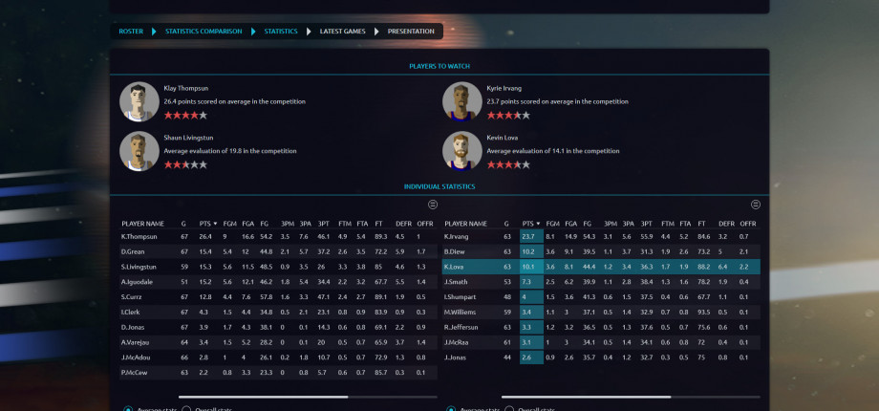Sort left table by DEFR column
The height and width of the screenshot is (411, 879).
[403, 224]
